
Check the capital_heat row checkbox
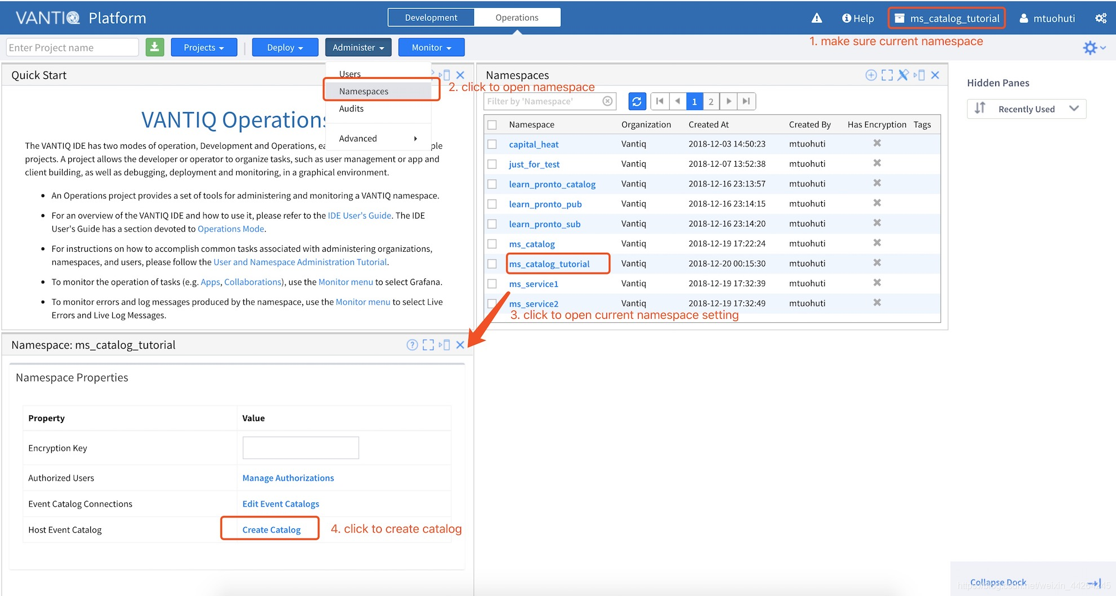click(x=492, y=144)
